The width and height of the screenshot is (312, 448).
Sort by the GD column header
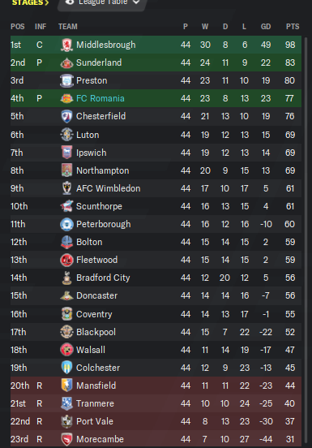click(x=266, y=27)
